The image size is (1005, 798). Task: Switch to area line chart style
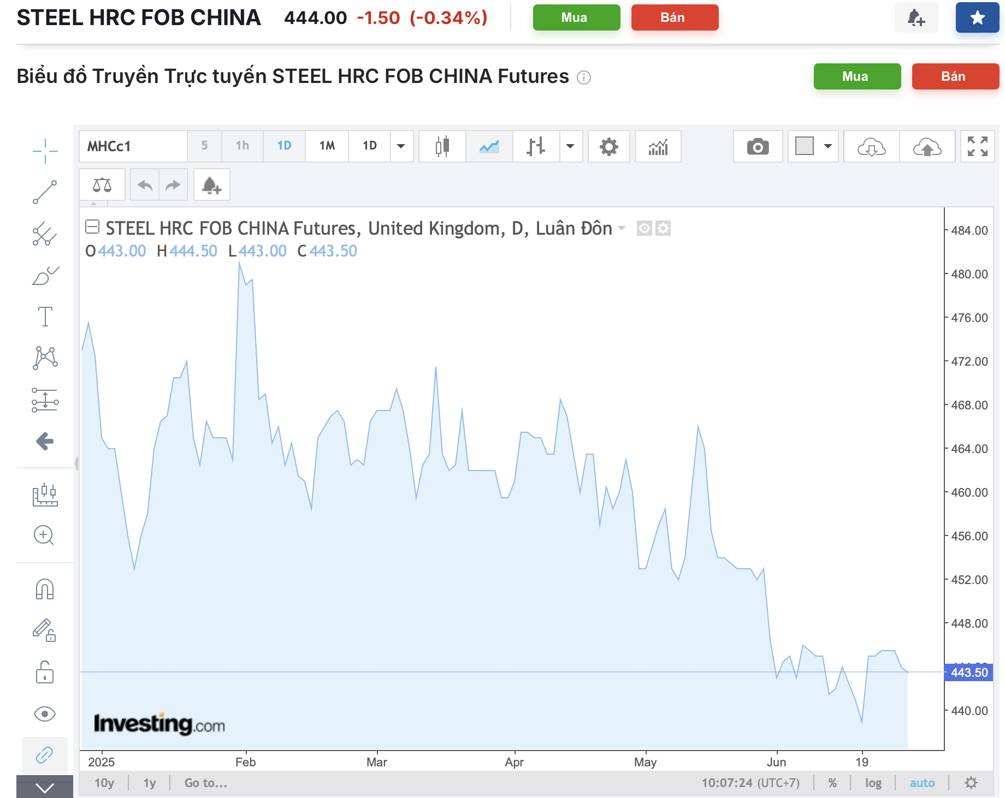pos(489,146)
